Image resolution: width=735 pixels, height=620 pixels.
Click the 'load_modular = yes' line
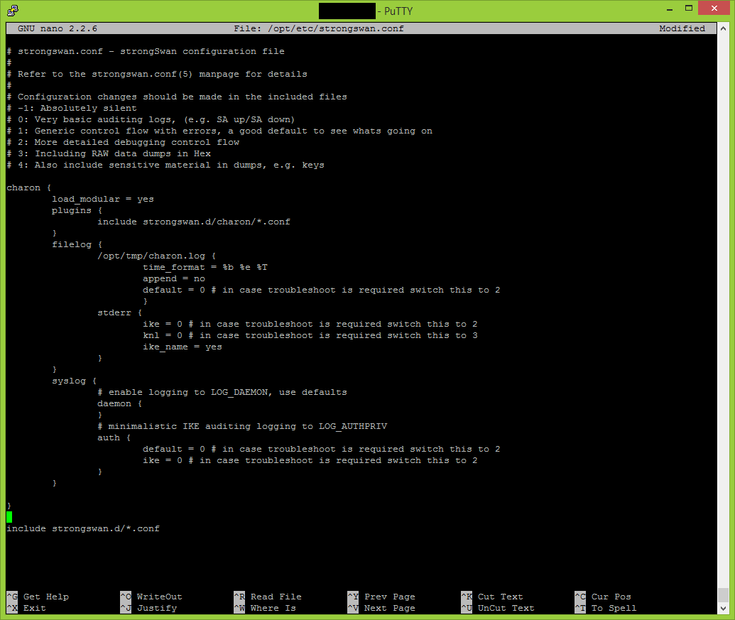[x=103, y=199]
